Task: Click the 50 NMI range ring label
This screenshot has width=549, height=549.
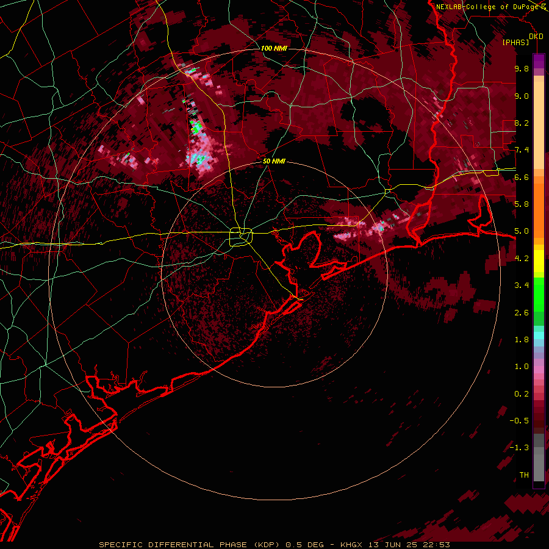Action: 274,161
